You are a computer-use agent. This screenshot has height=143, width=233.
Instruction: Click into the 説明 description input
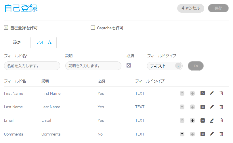pos(93,66)
